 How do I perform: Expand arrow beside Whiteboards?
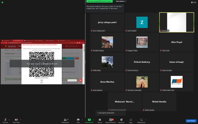tap(146, 120)
